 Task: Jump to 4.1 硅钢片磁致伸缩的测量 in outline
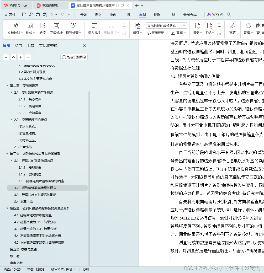(x=33, y=215)
